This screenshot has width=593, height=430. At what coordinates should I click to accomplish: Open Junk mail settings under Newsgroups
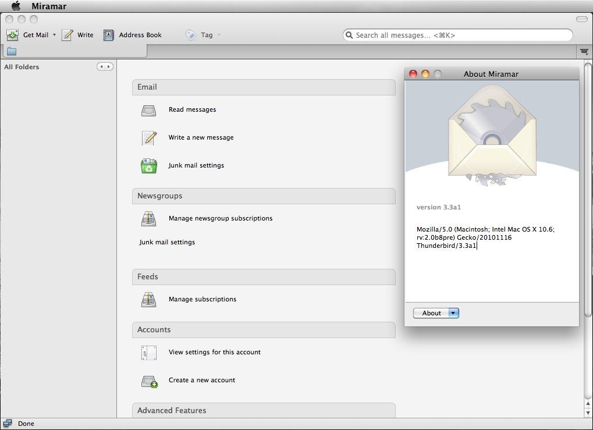coord(167,242)
